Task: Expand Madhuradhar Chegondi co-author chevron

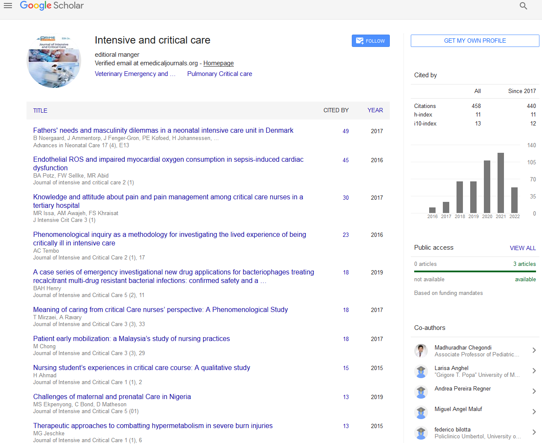Action: [x=534, y=350]
